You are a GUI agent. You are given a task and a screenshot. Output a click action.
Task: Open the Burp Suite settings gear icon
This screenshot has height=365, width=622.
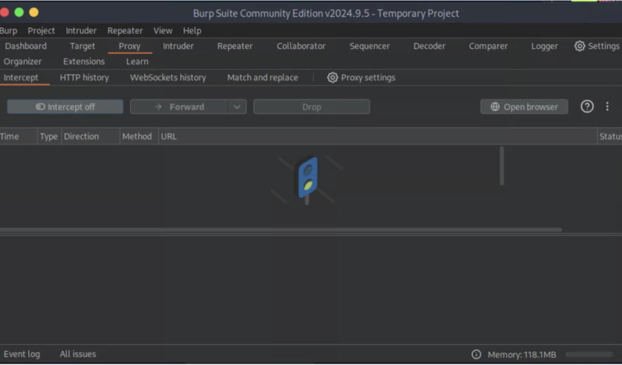(x=579, y=45)
